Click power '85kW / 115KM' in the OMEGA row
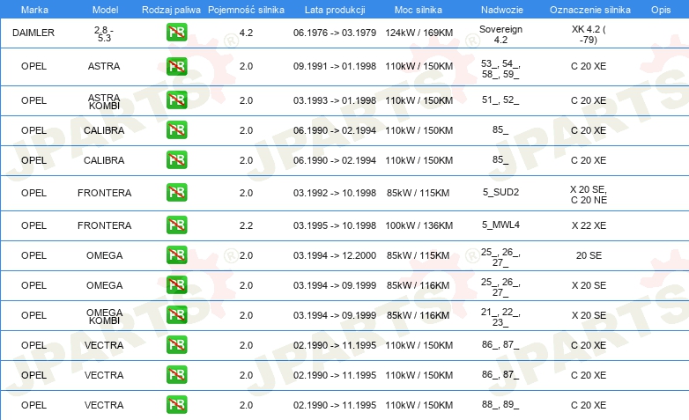Image resolution: width=689 pixels, height=420 pixels. click(x=419, y=255)
